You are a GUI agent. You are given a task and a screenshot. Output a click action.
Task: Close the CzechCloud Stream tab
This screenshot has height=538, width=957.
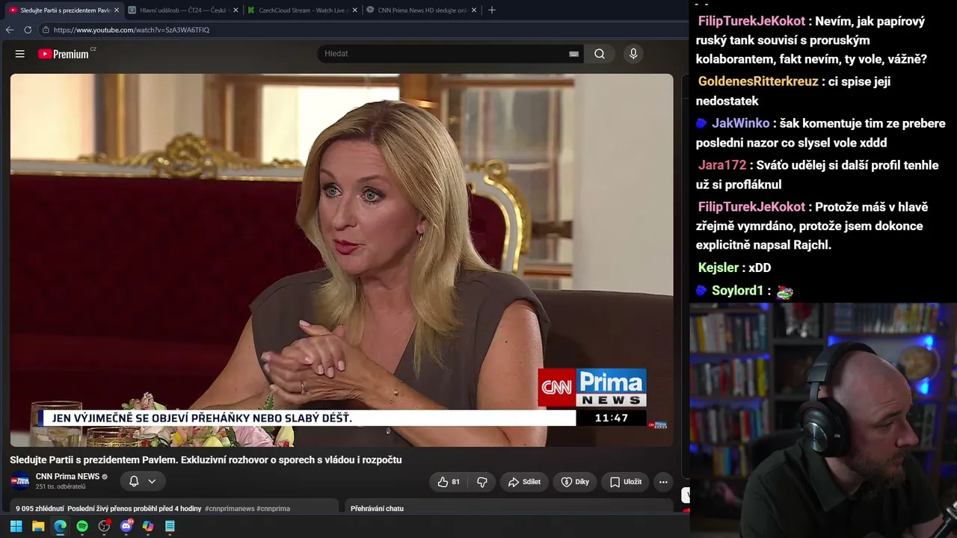point(355,10)
